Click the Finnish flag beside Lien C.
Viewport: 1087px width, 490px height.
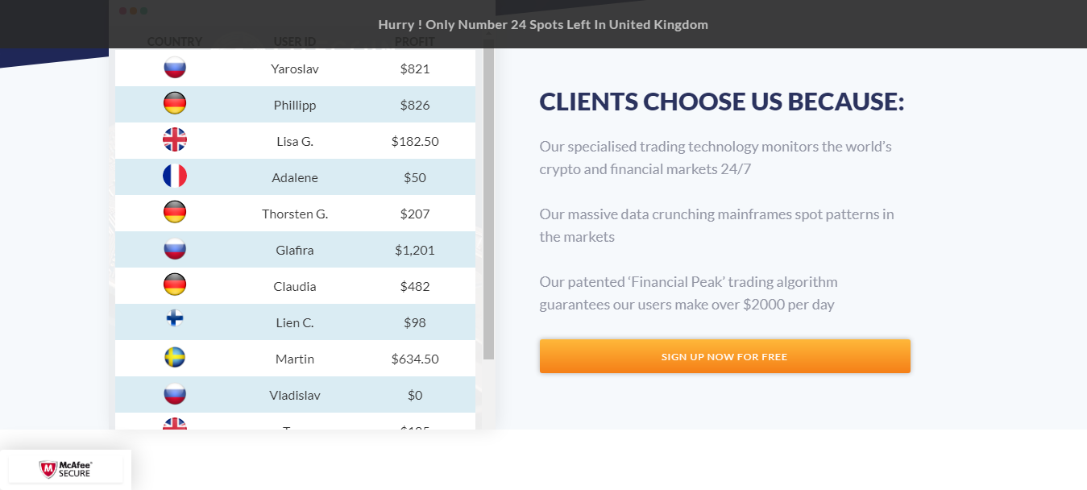175,318
